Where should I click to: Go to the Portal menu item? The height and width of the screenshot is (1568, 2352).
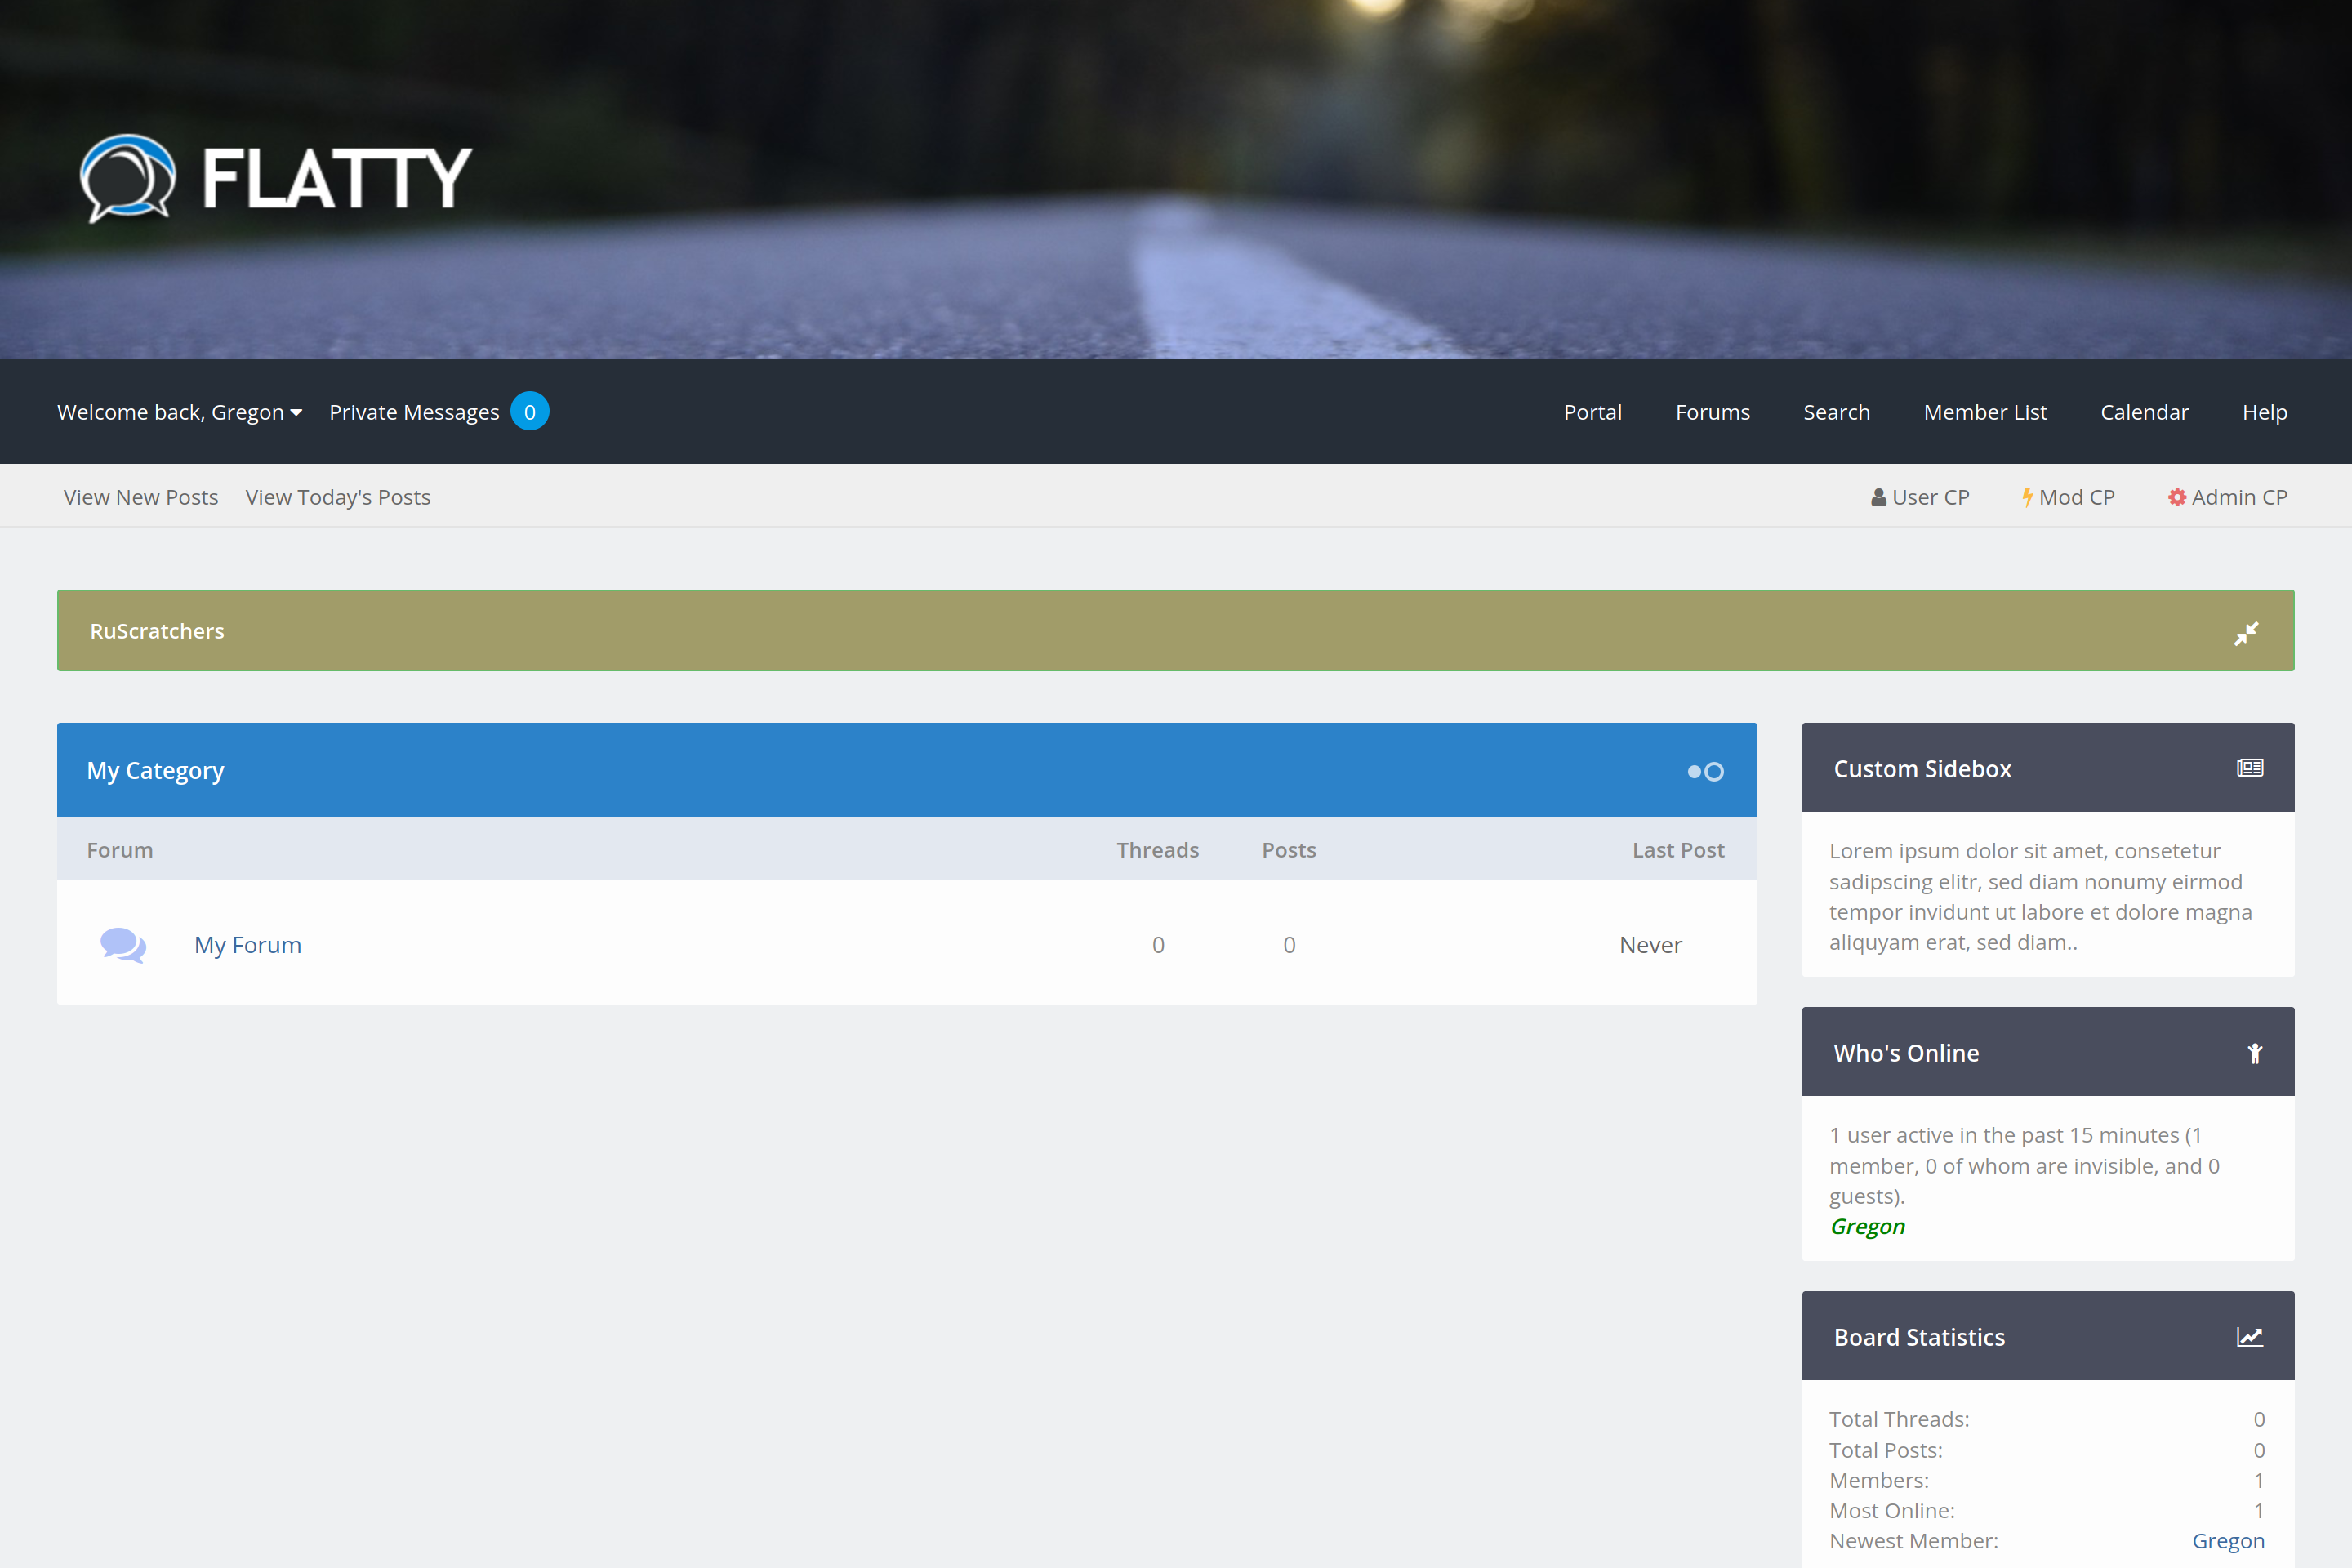1592,412
